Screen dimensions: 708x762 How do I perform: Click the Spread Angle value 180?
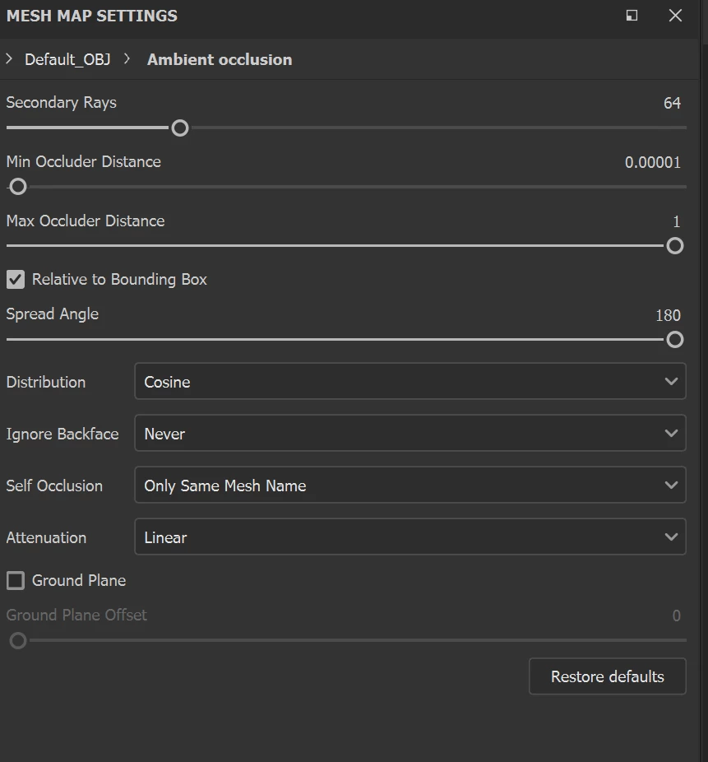click(x=668, y=315)
